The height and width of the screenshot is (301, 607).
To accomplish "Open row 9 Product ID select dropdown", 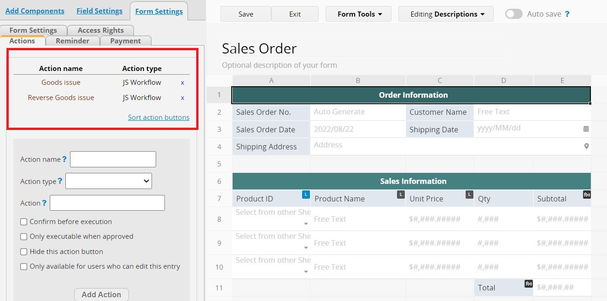I will [306, 248].
